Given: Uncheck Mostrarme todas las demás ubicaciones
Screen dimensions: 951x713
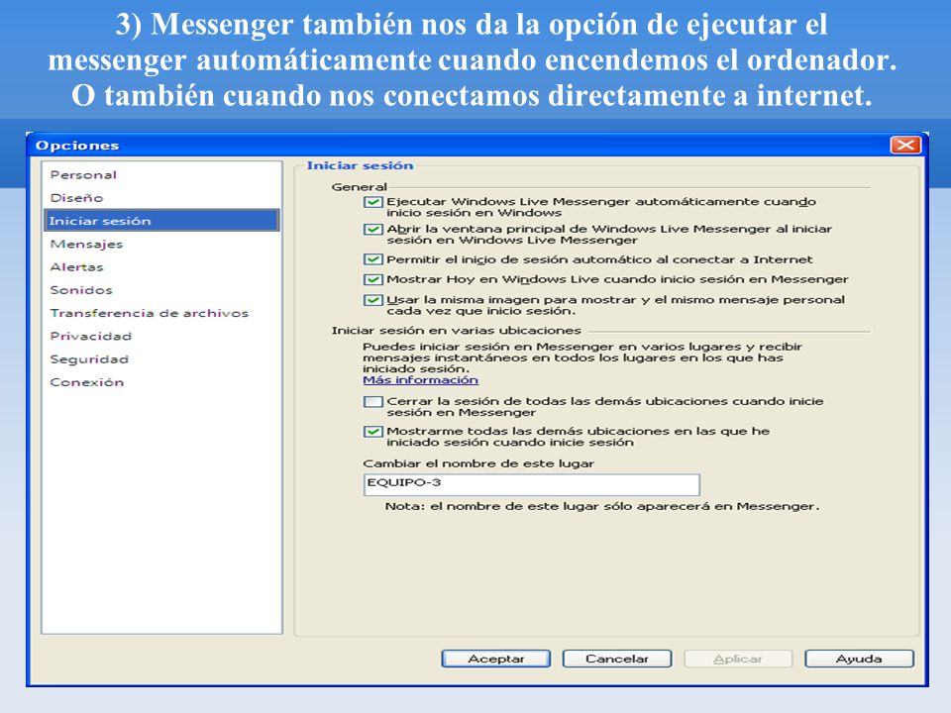Looking at the screenshot, I should click(x=372, y=432).
